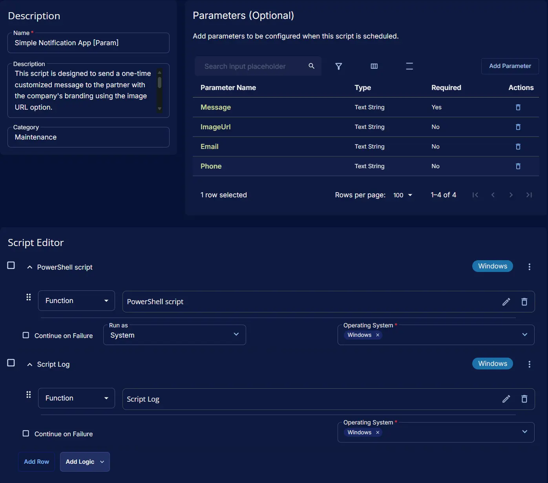This screenshot has height=483, width=548.
Task: Enable Continue on Failure for PowerShell script
Action: point(26,335)
